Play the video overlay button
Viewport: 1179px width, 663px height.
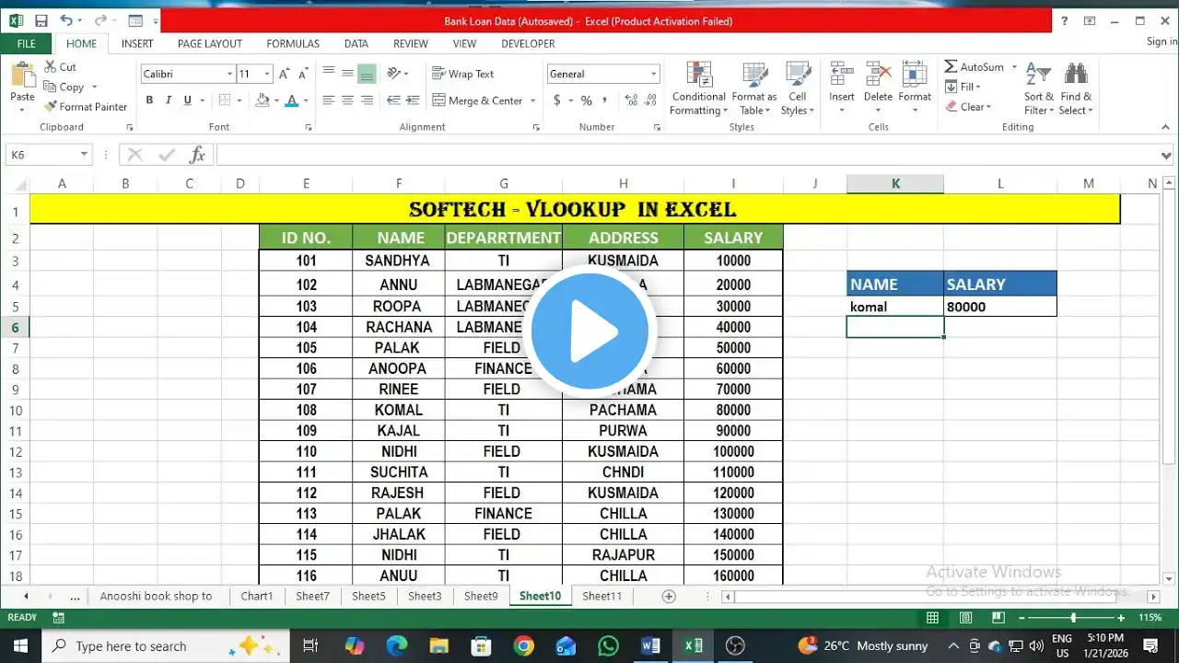point(589,332)
